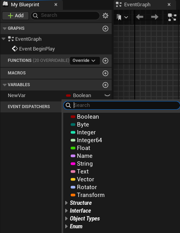Add a new macro with plus icon
The image size is (180, 233).
click(105, 73)
